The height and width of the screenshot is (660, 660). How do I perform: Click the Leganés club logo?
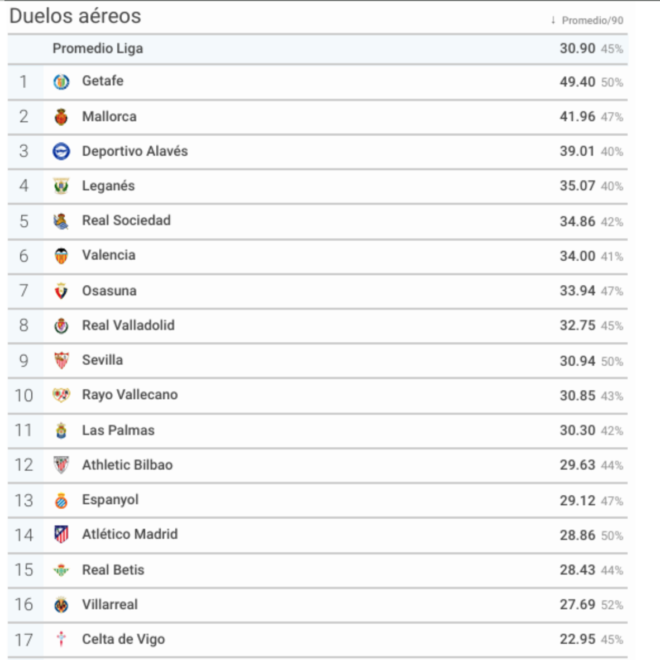pos(61,186)
